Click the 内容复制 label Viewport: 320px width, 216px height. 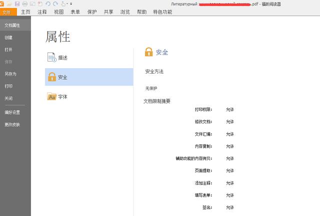203,146
